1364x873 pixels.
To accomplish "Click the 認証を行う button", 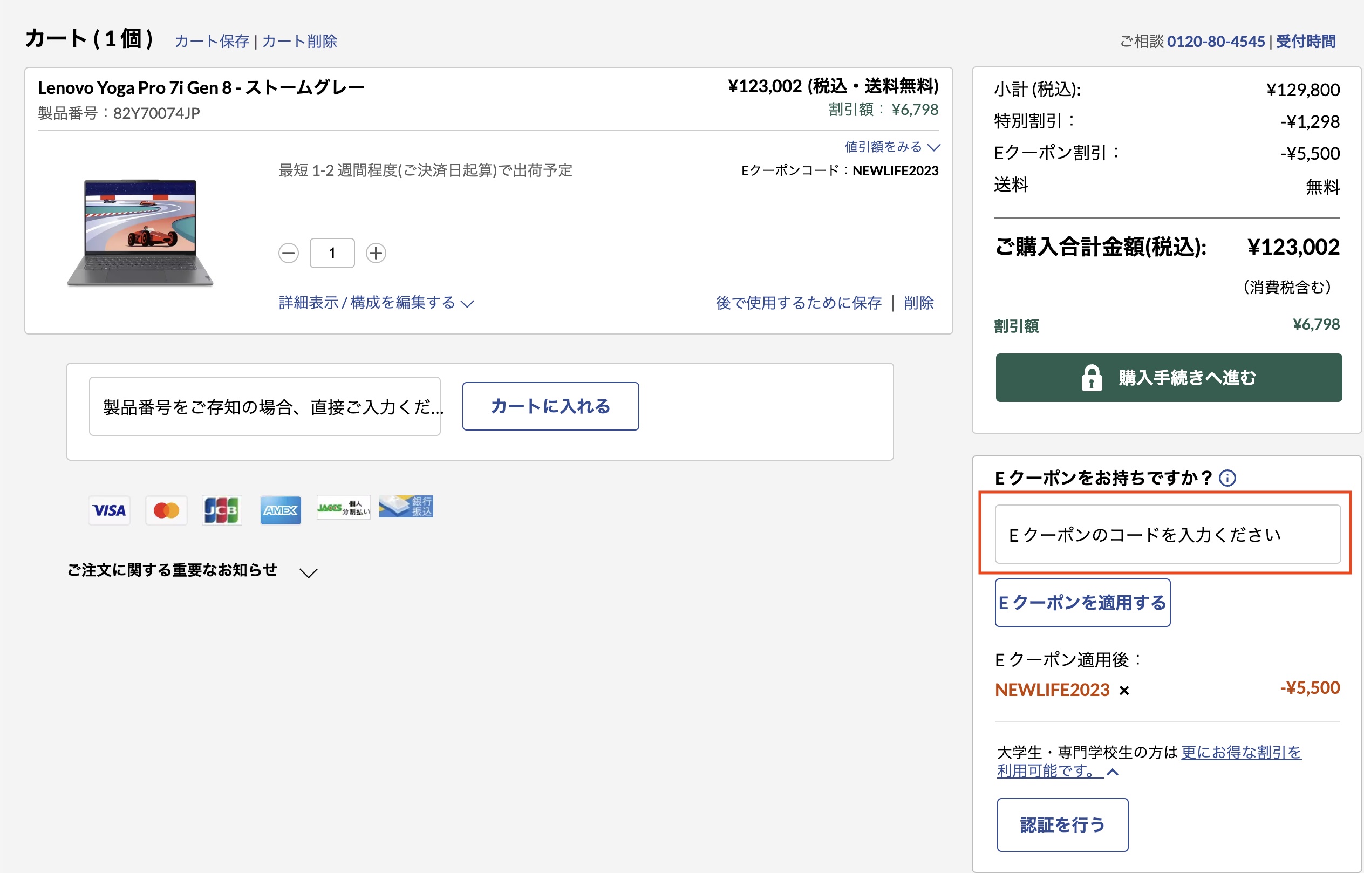I will pos(1062,825).
